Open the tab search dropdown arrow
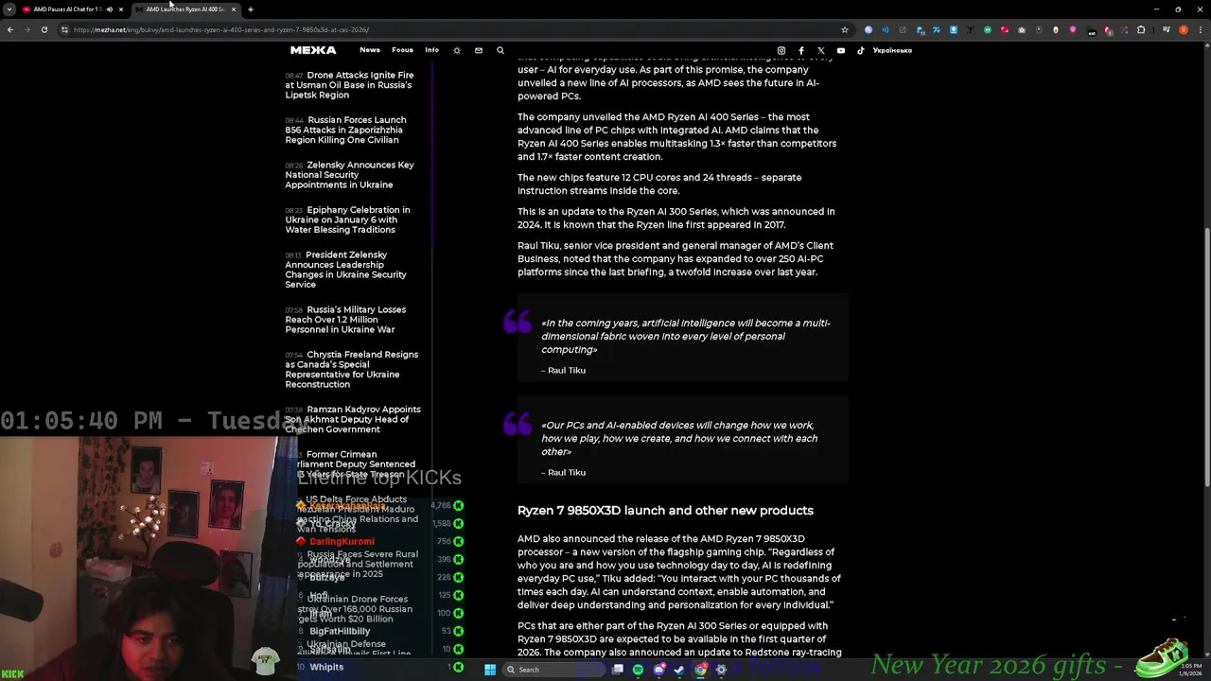This screenshot has width=1211, height=681. 10,9
